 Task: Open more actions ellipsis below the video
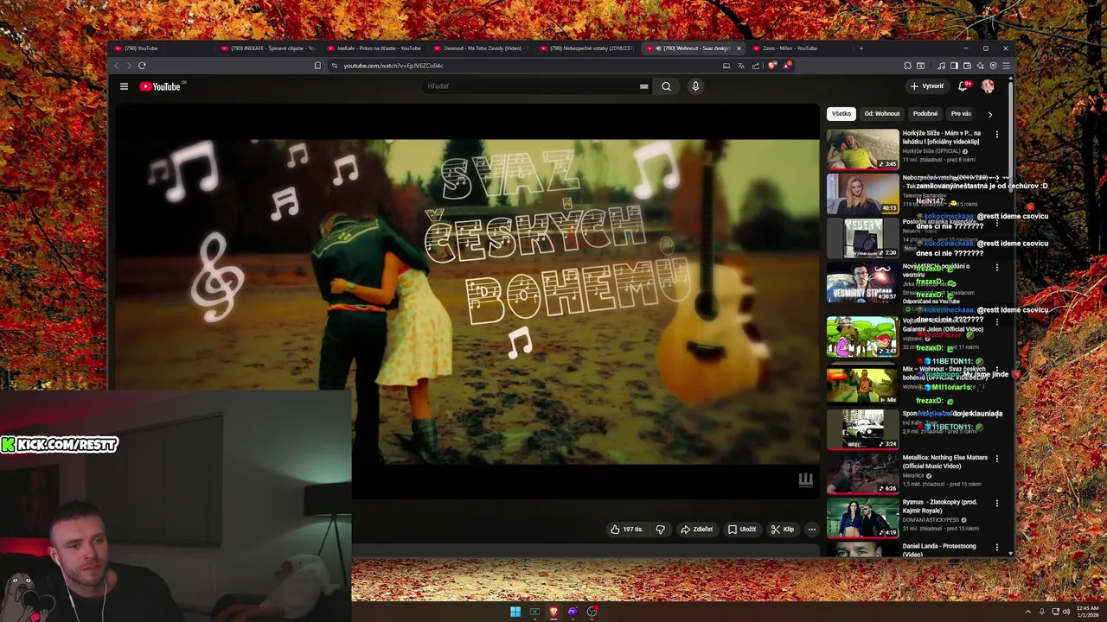(811, 530)
